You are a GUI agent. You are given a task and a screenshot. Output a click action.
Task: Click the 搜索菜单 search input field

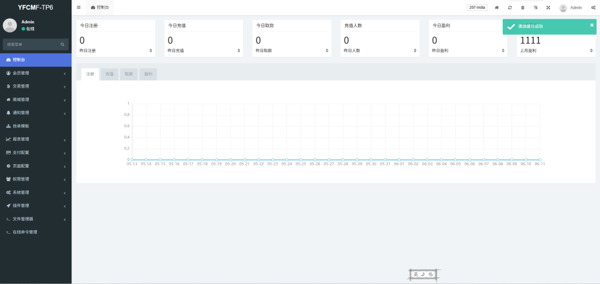pyautogui.click(x=30, y=44)
